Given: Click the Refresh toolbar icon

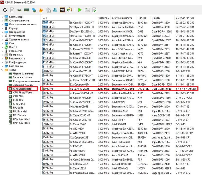Looking at the screenshot, I should [x=5, y=10].
